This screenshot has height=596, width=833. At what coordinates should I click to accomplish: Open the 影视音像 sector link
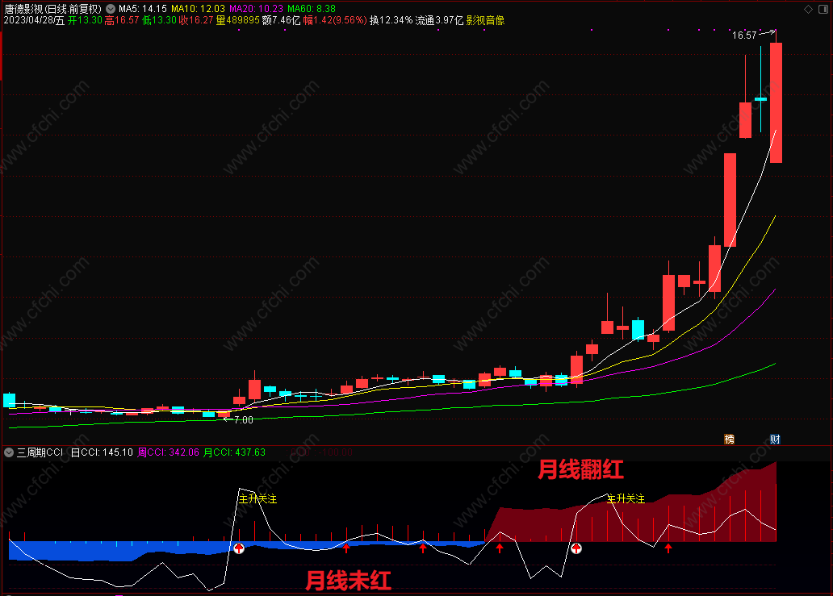coord(485,20)
